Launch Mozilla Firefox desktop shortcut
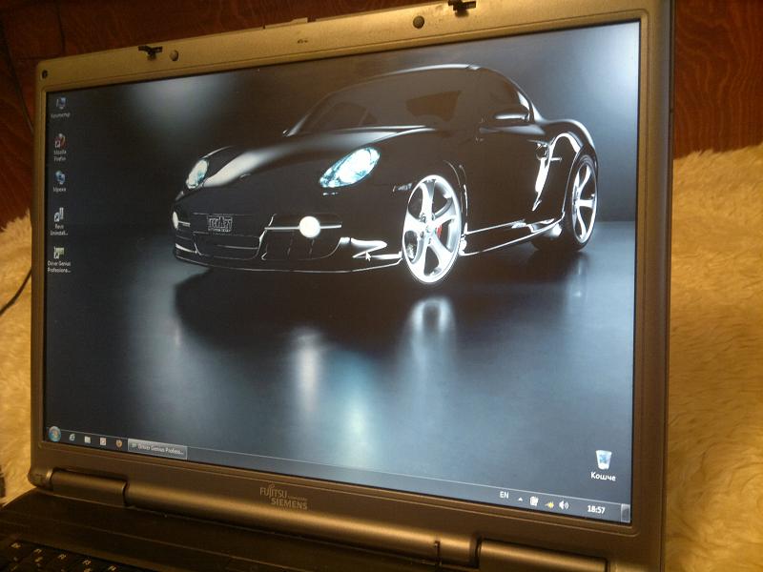This screenshot has height=572, width=763. [x=60, y=142]
